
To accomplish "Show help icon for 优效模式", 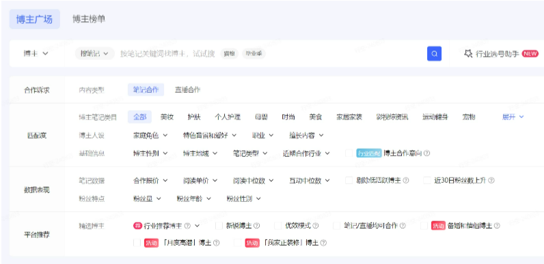I will [x=315, y=226].
